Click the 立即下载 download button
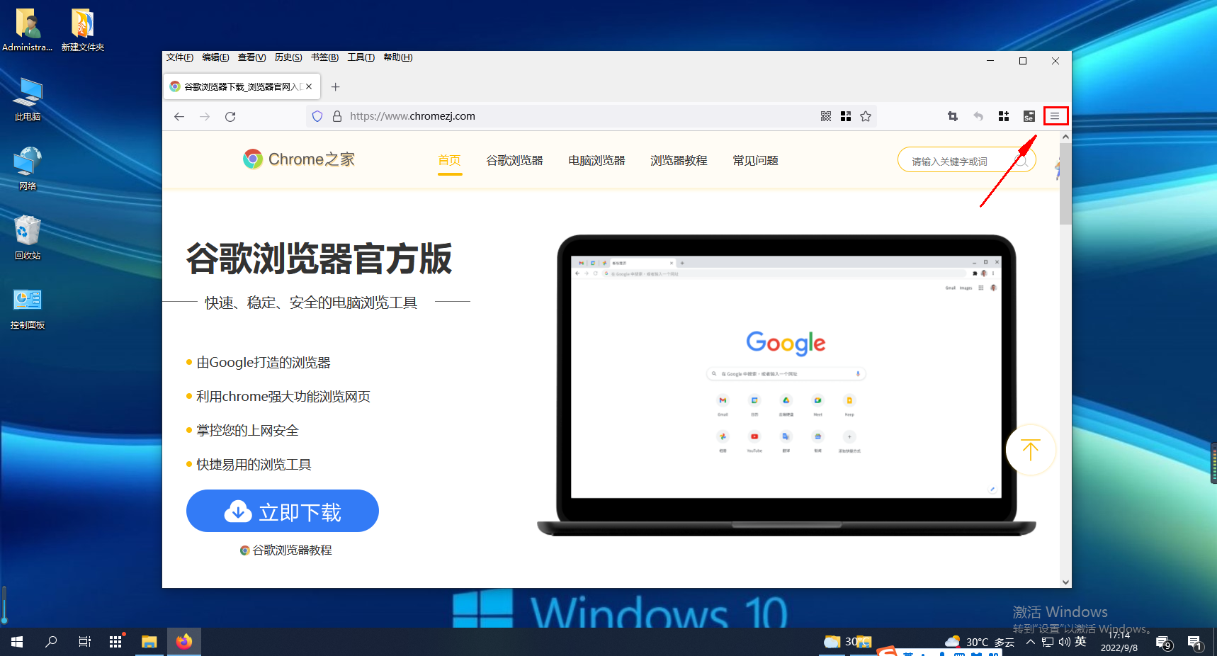The height and width of the screenshot is (656, 1217). point(282,511)
